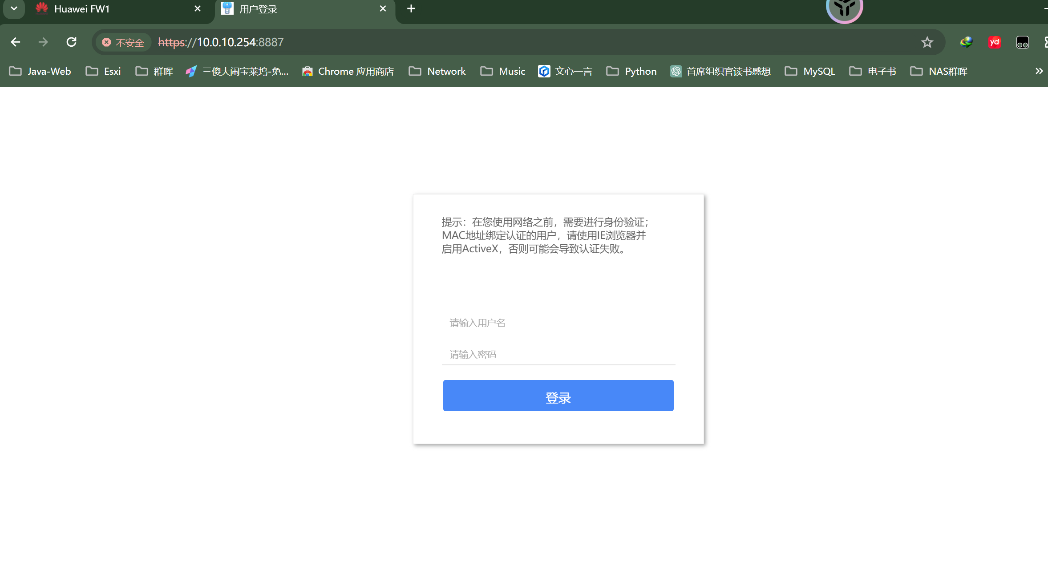This screenshot has height=574, width=1048.
Task: Open the NAS群晖 bookmark folder
Action: pyautogui.click(x=939, y=71)
